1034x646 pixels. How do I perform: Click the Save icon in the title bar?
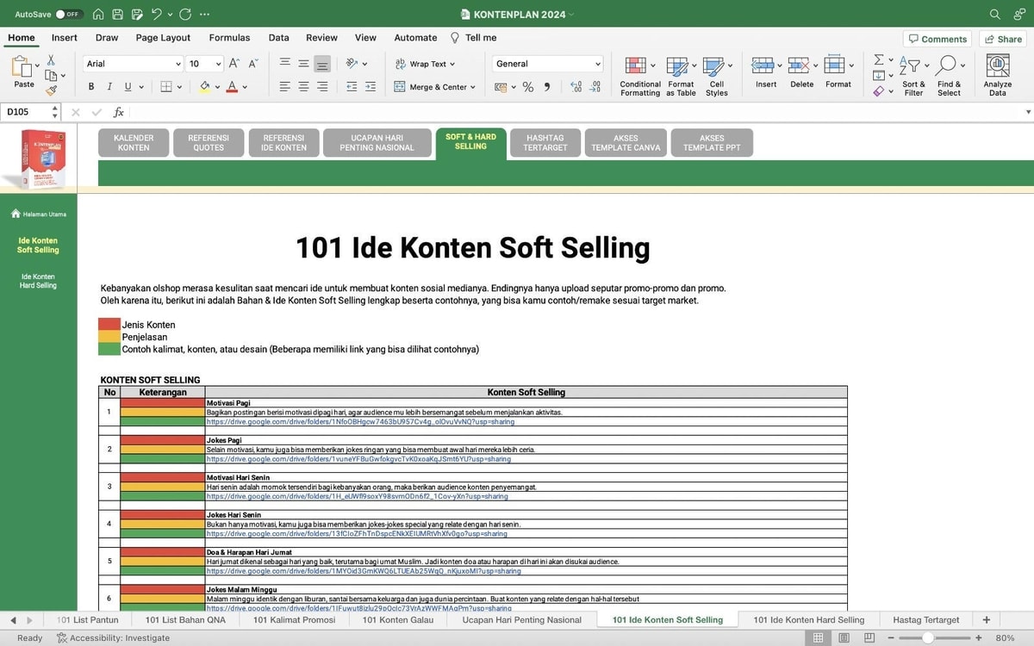(x=117, y=14)
